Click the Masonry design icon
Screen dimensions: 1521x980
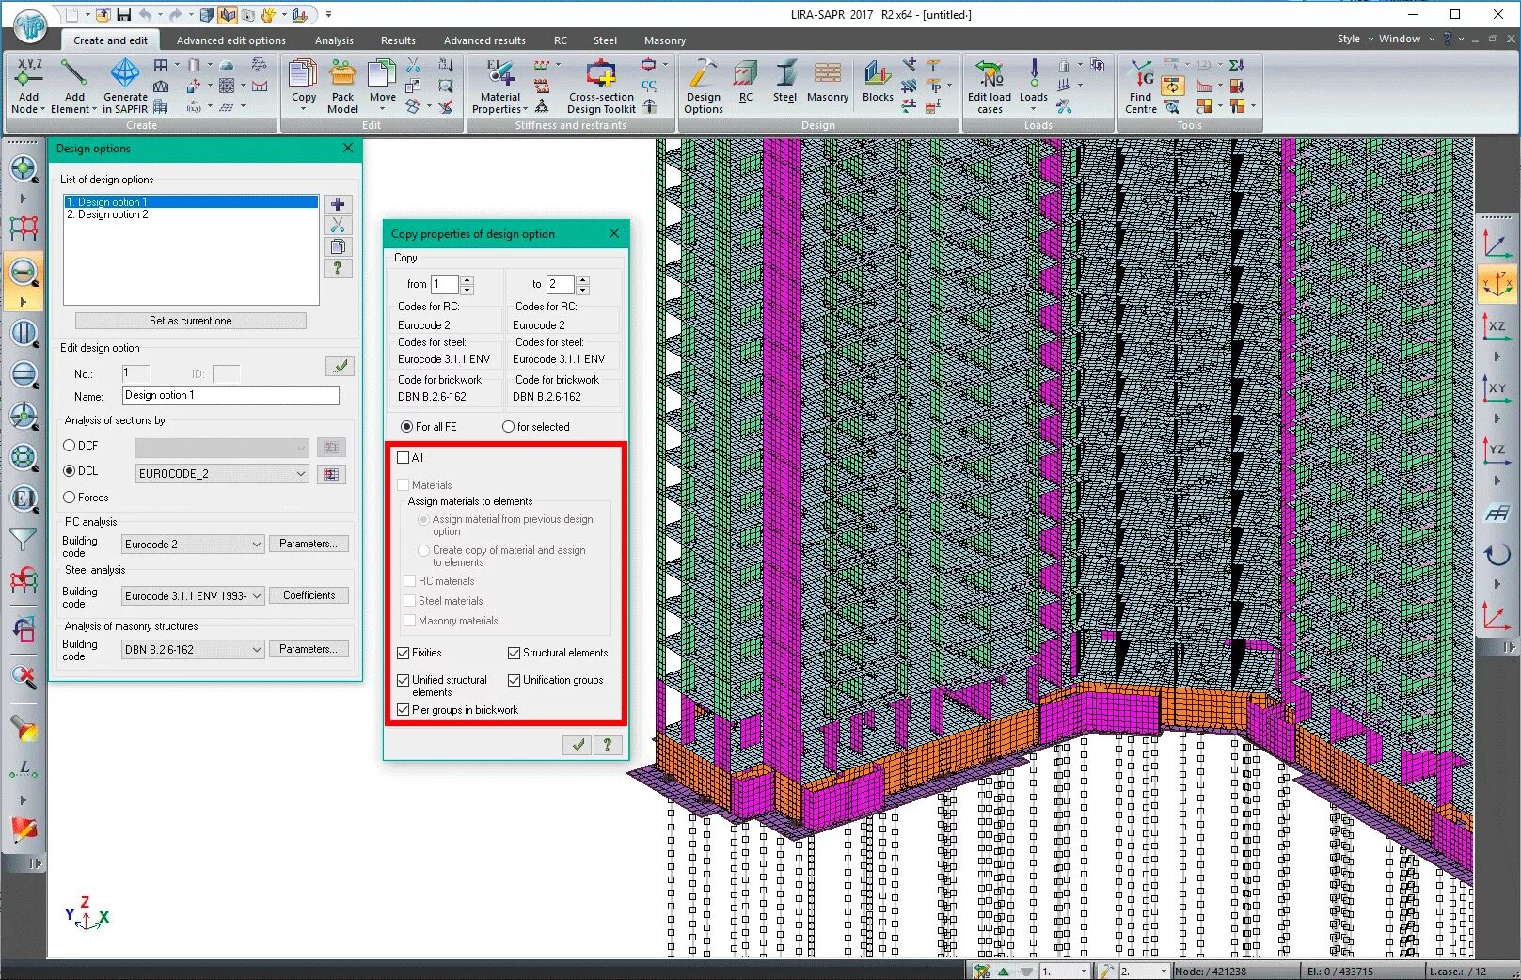click(828, 82)
